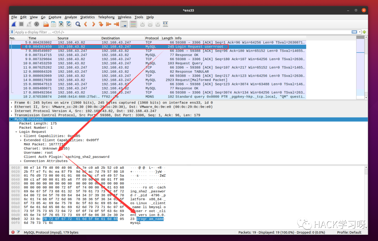The image size is (378, 241).
Task: Select the Username: root field
Action: coord(38,153)
